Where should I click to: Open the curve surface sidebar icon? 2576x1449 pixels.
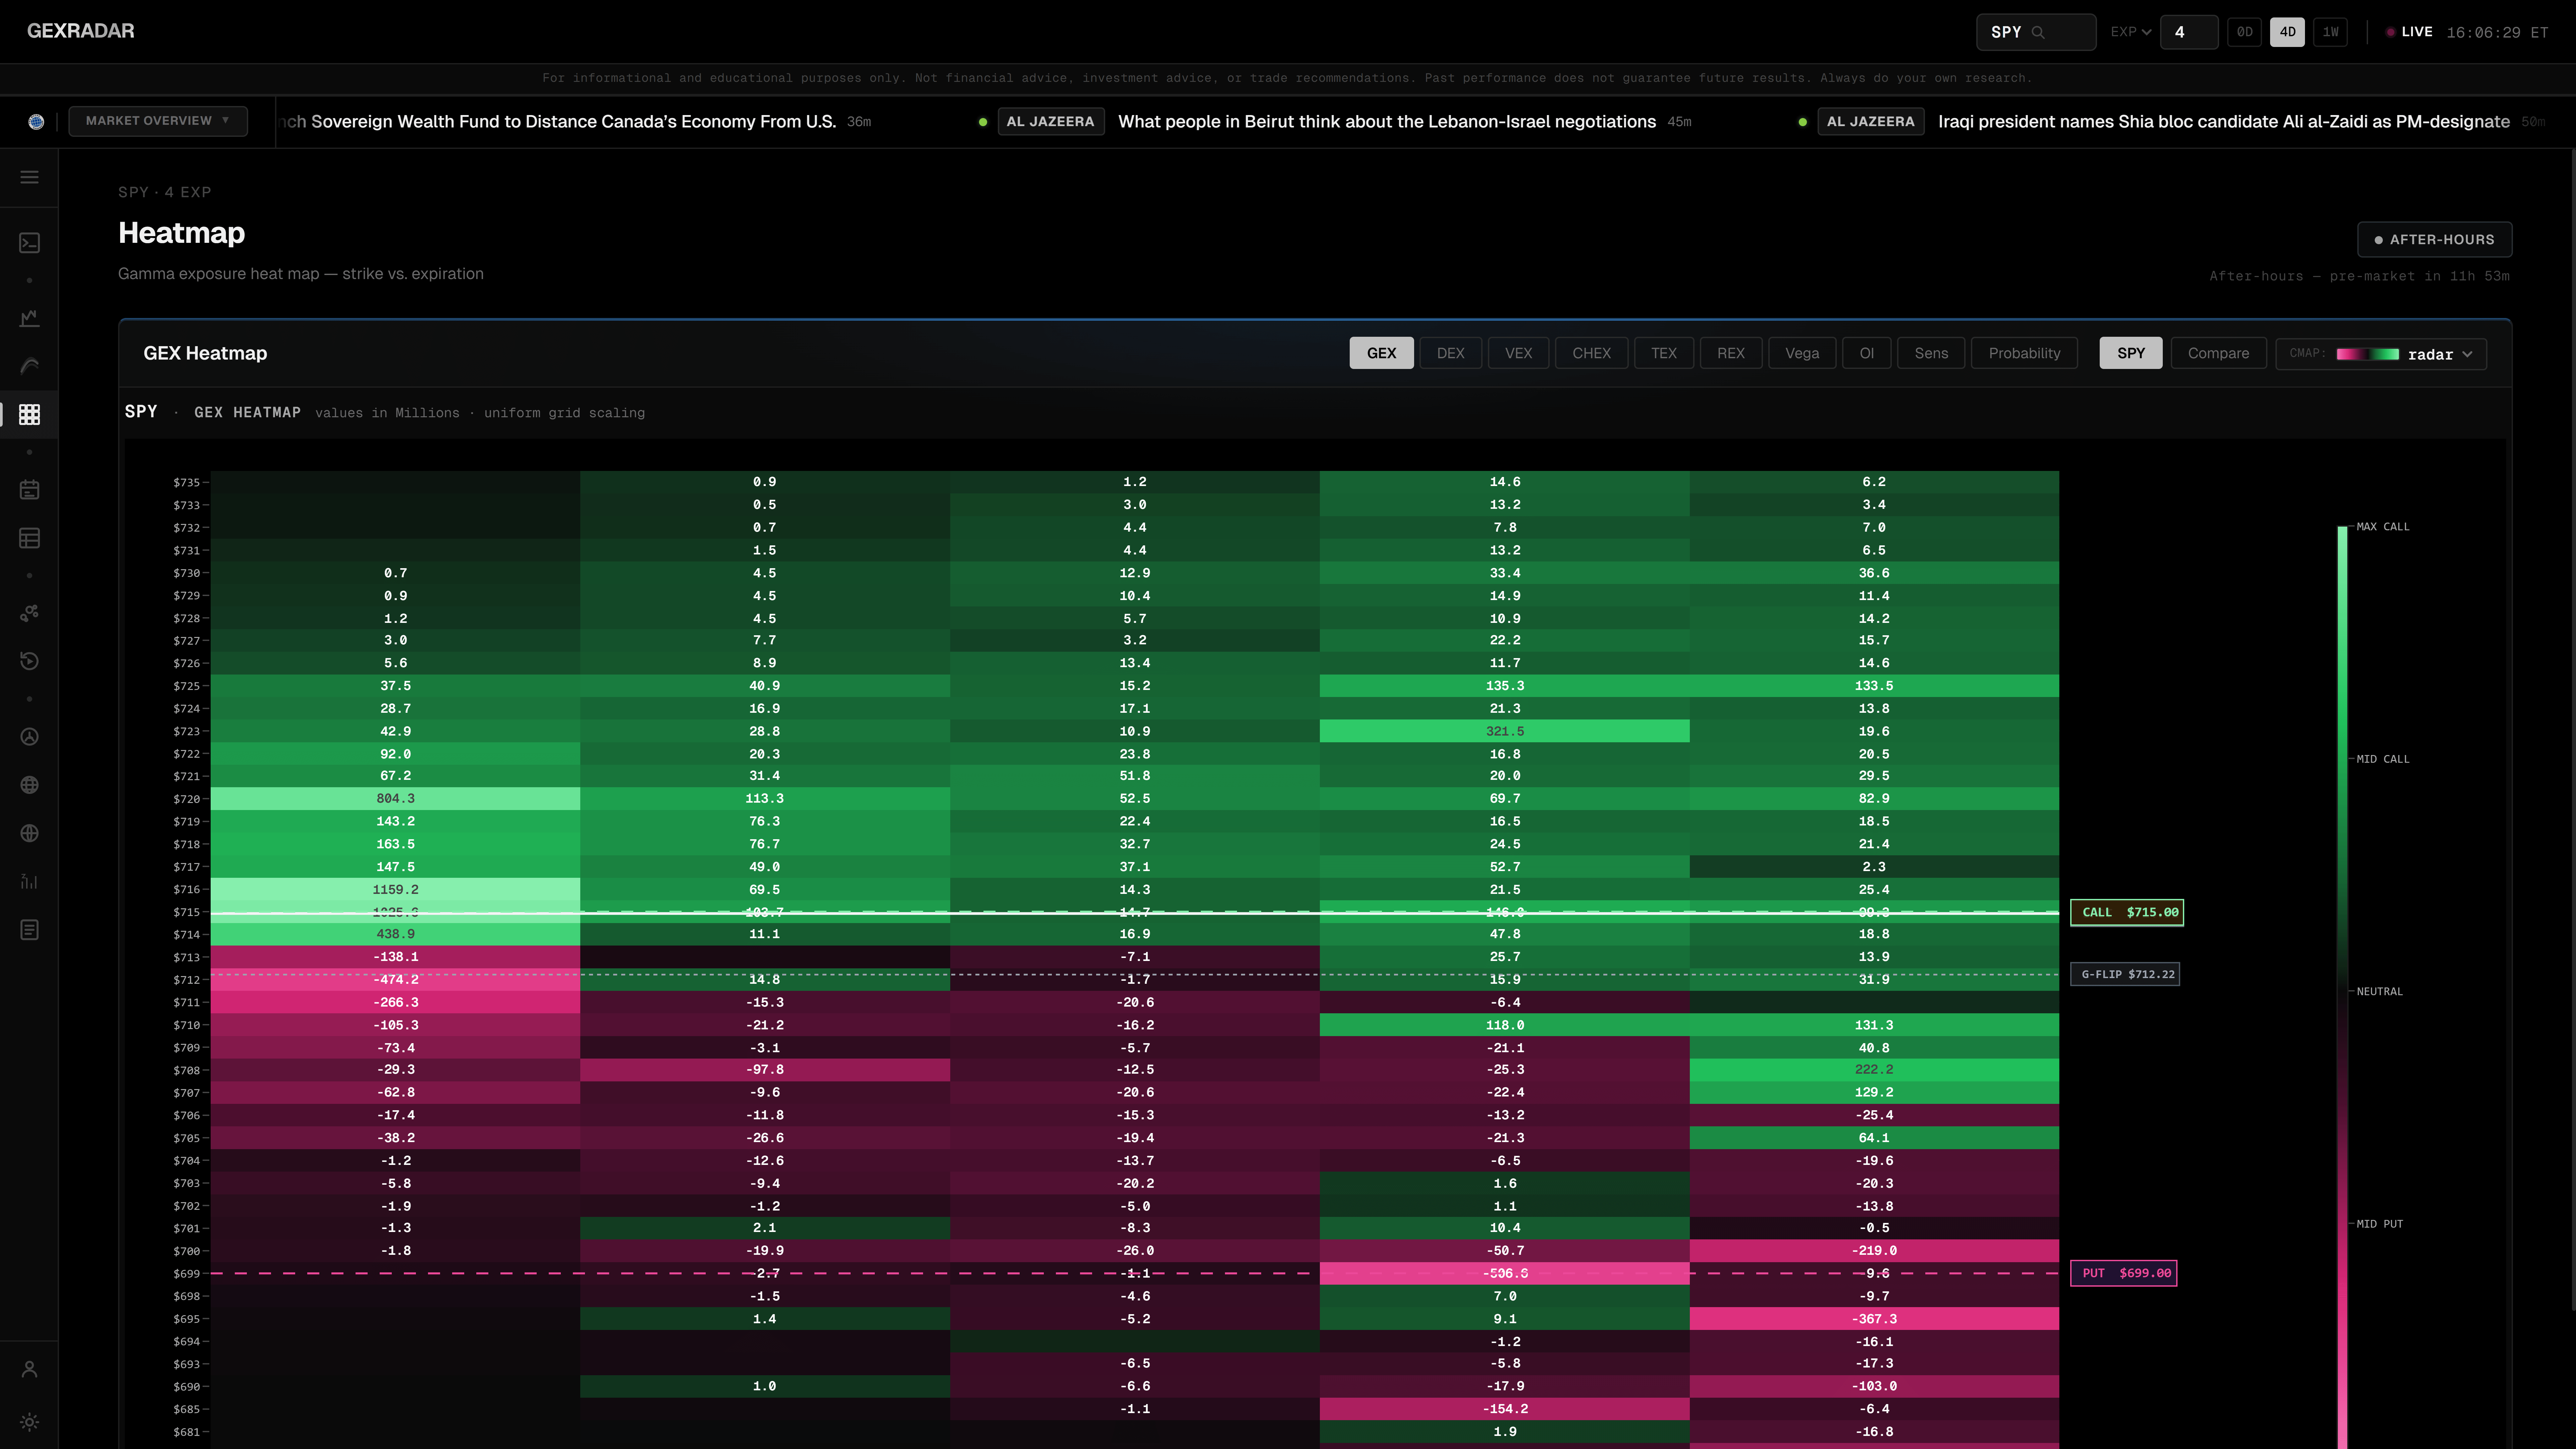click(29, 366)
